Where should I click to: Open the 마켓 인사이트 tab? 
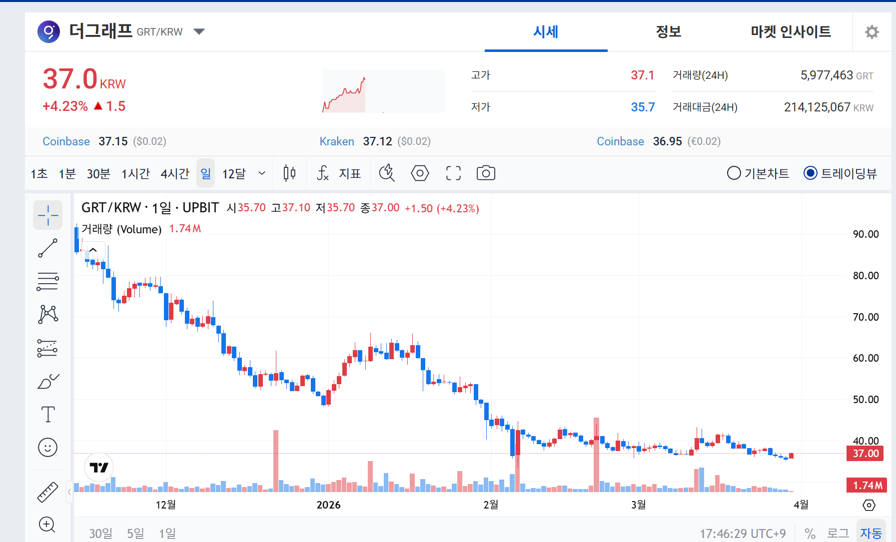point(790,32)
